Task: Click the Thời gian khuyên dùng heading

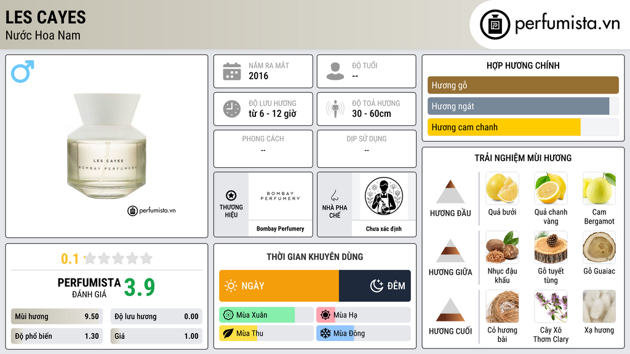Action: coord(315,257)
